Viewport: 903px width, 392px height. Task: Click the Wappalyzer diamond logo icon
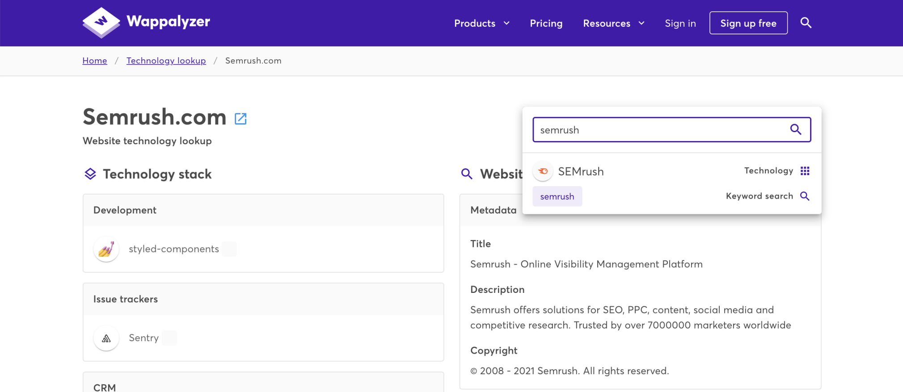point(101,22)
